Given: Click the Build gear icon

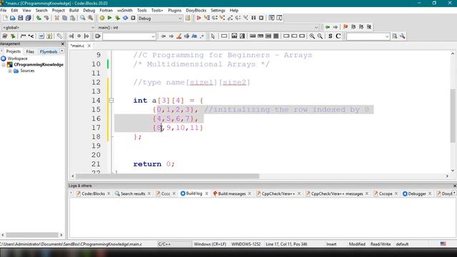Looking at the screenshot, I should coord(102,18).
